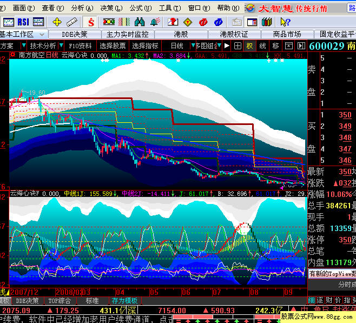Toggle the 细 detail tab
The image size is (356, 323).
tap(312, 300)
